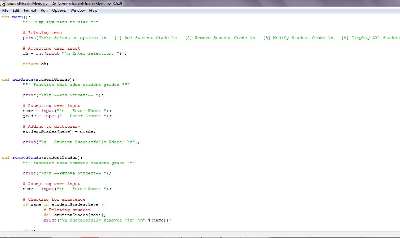The image size is (400, 238).
Task: Open the Window menu
Action: click(x=77, y=11)
